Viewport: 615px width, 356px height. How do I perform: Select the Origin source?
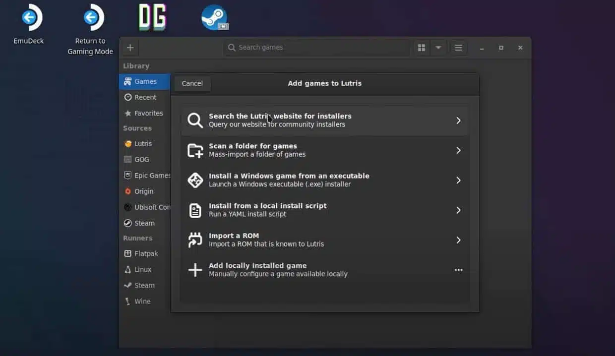click(144, 191)
